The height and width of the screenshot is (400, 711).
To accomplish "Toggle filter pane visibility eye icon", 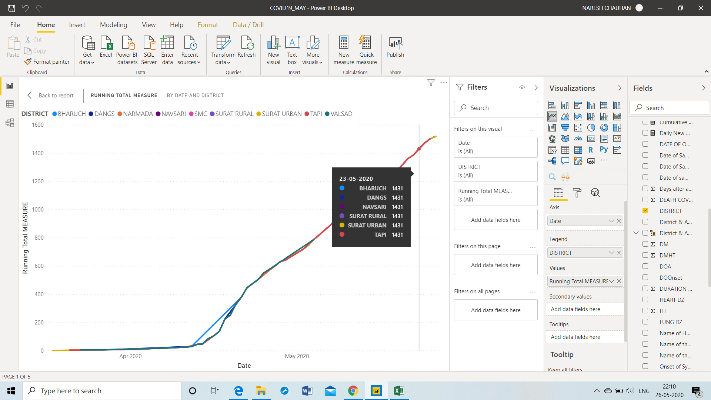I will (522, 87).
